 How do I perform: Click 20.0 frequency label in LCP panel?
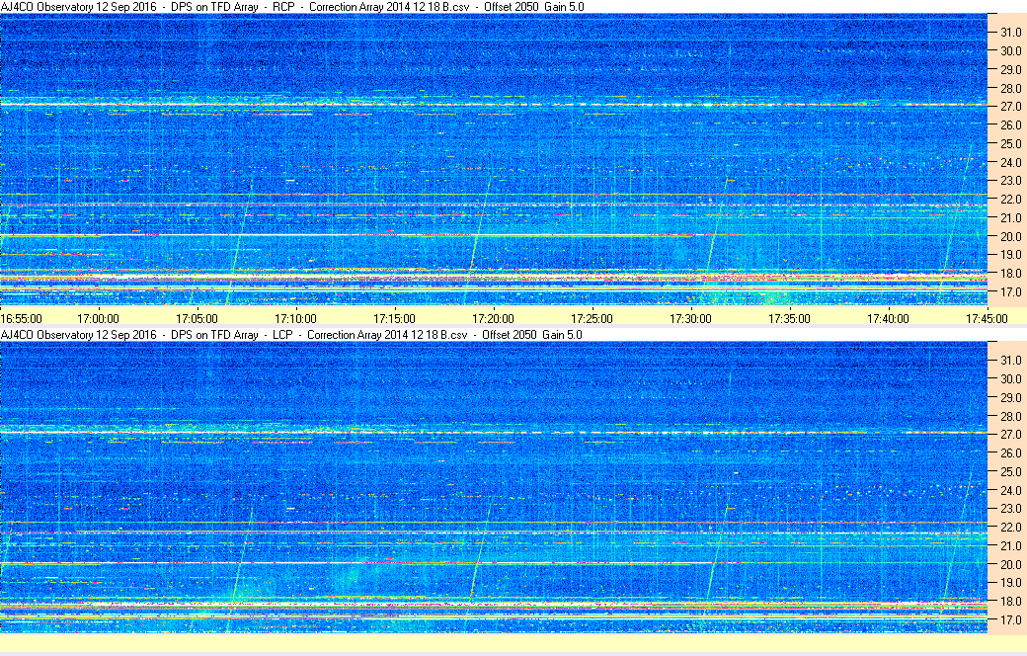pos(1011,565)
